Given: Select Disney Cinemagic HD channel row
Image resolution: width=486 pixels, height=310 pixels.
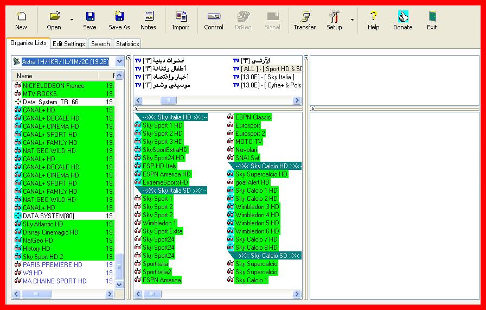Looking at the screenshot, I should pos(64,232).
